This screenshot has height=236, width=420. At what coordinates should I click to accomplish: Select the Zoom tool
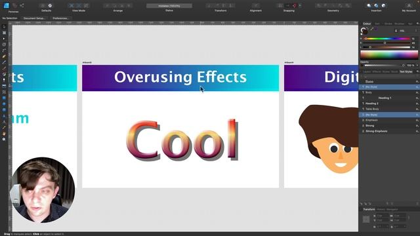[x=4, y=139]
